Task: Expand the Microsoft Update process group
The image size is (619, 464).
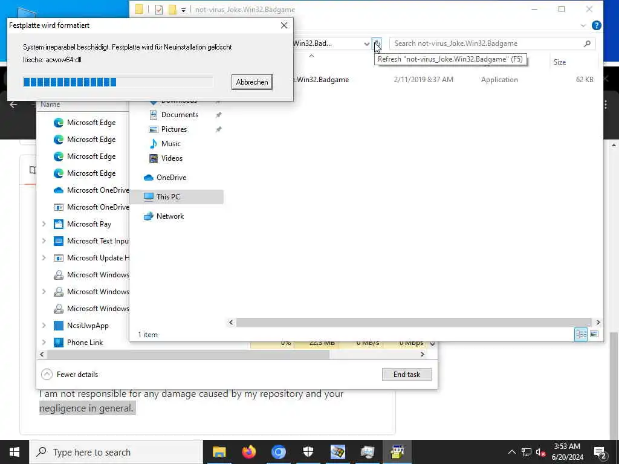Action: tap(44, 258)
